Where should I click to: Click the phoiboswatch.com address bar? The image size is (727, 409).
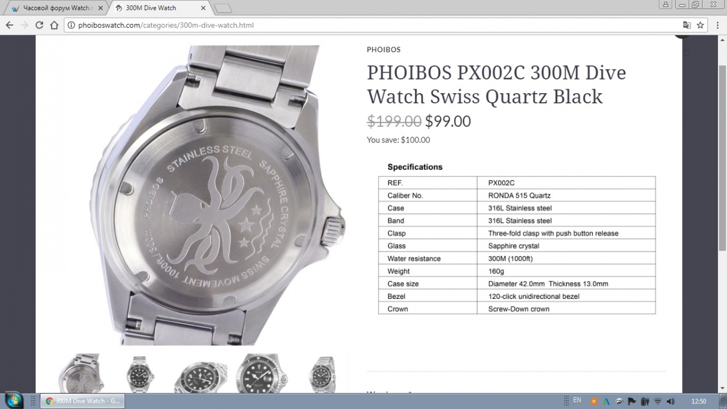click(372, 25)
